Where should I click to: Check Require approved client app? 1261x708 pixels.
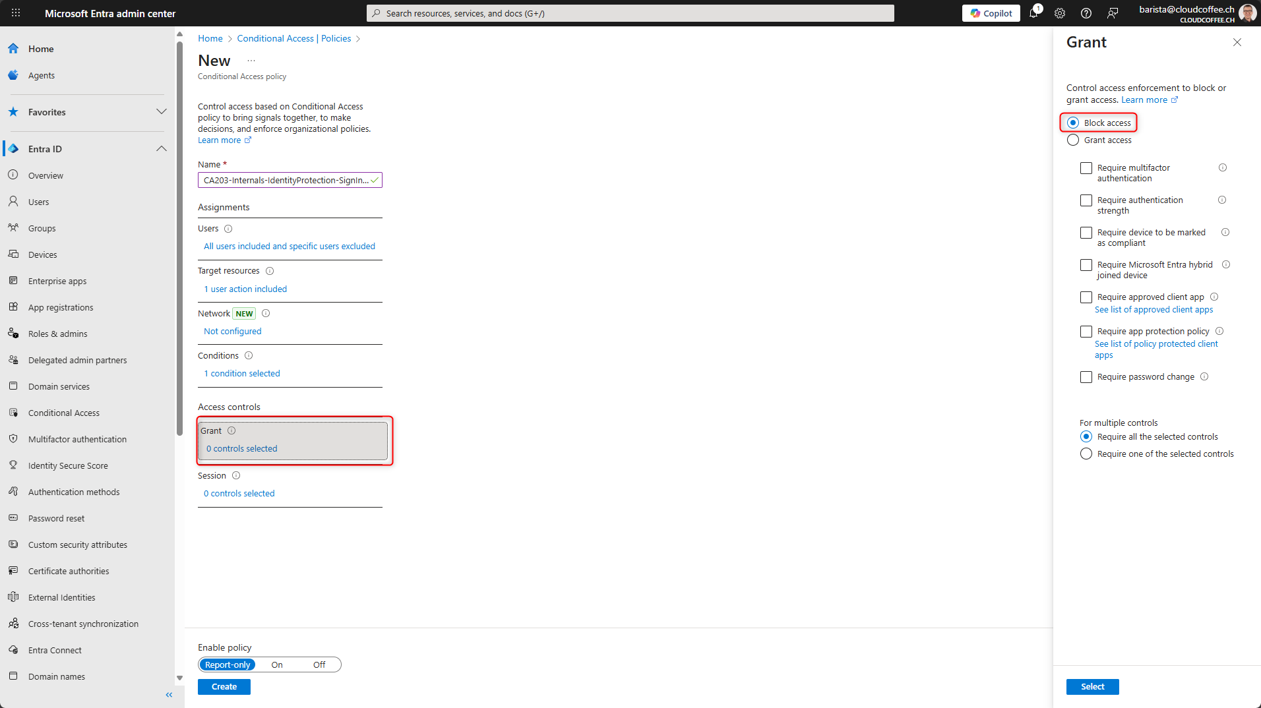point(1086,297)
